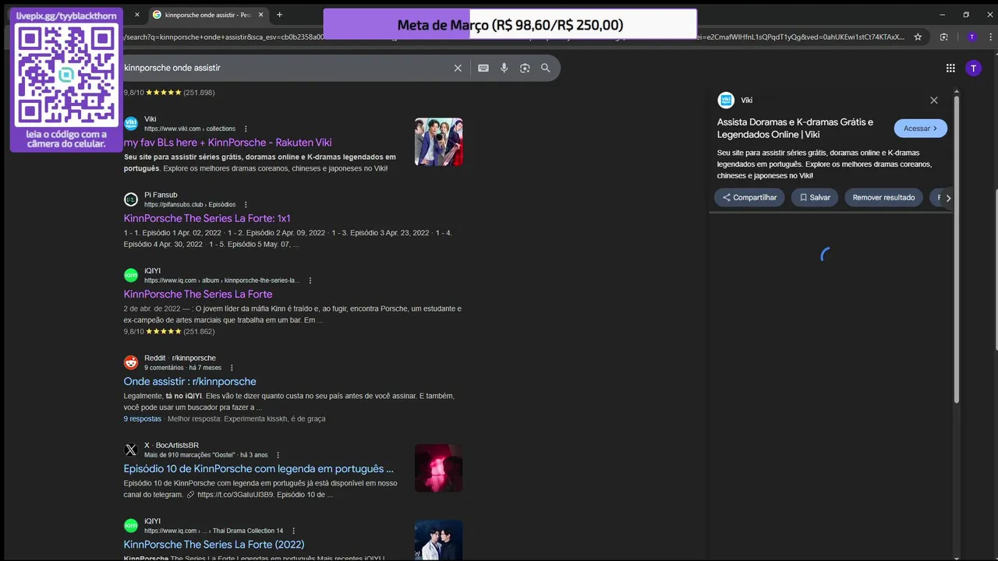Open Google Lens image search
The image size is (998, 561).
(x=525, y=68)
